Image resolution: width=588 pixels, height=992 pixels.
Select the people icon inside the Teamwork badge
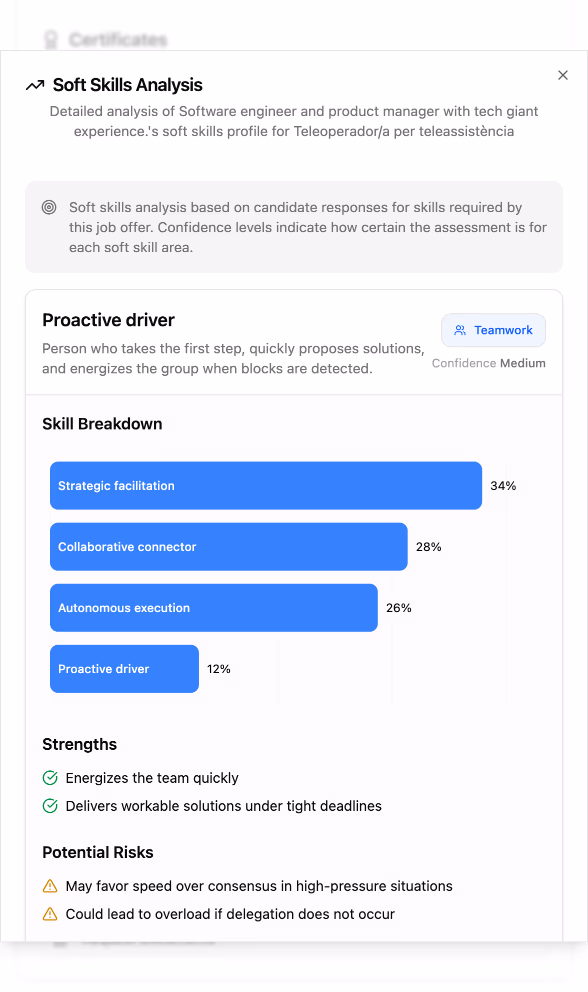pyautogui.click(x=460, y=330)
